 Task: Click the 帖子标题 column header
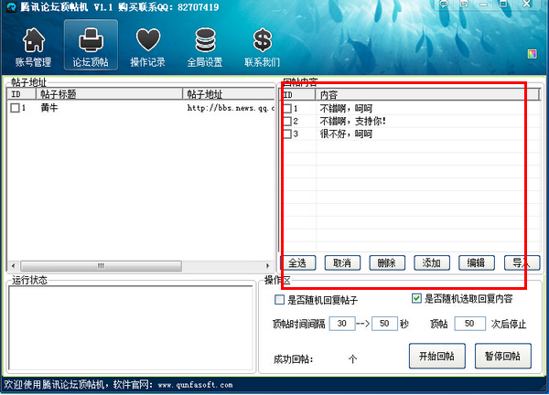(109, 94)
